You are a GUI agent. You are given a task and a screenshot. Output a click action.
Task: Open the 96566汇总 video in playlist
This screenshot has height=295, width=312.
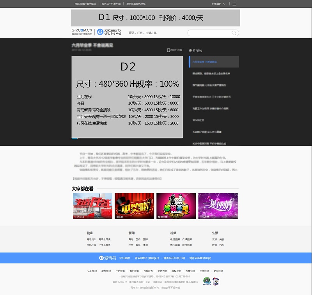[x=199, y=120]
